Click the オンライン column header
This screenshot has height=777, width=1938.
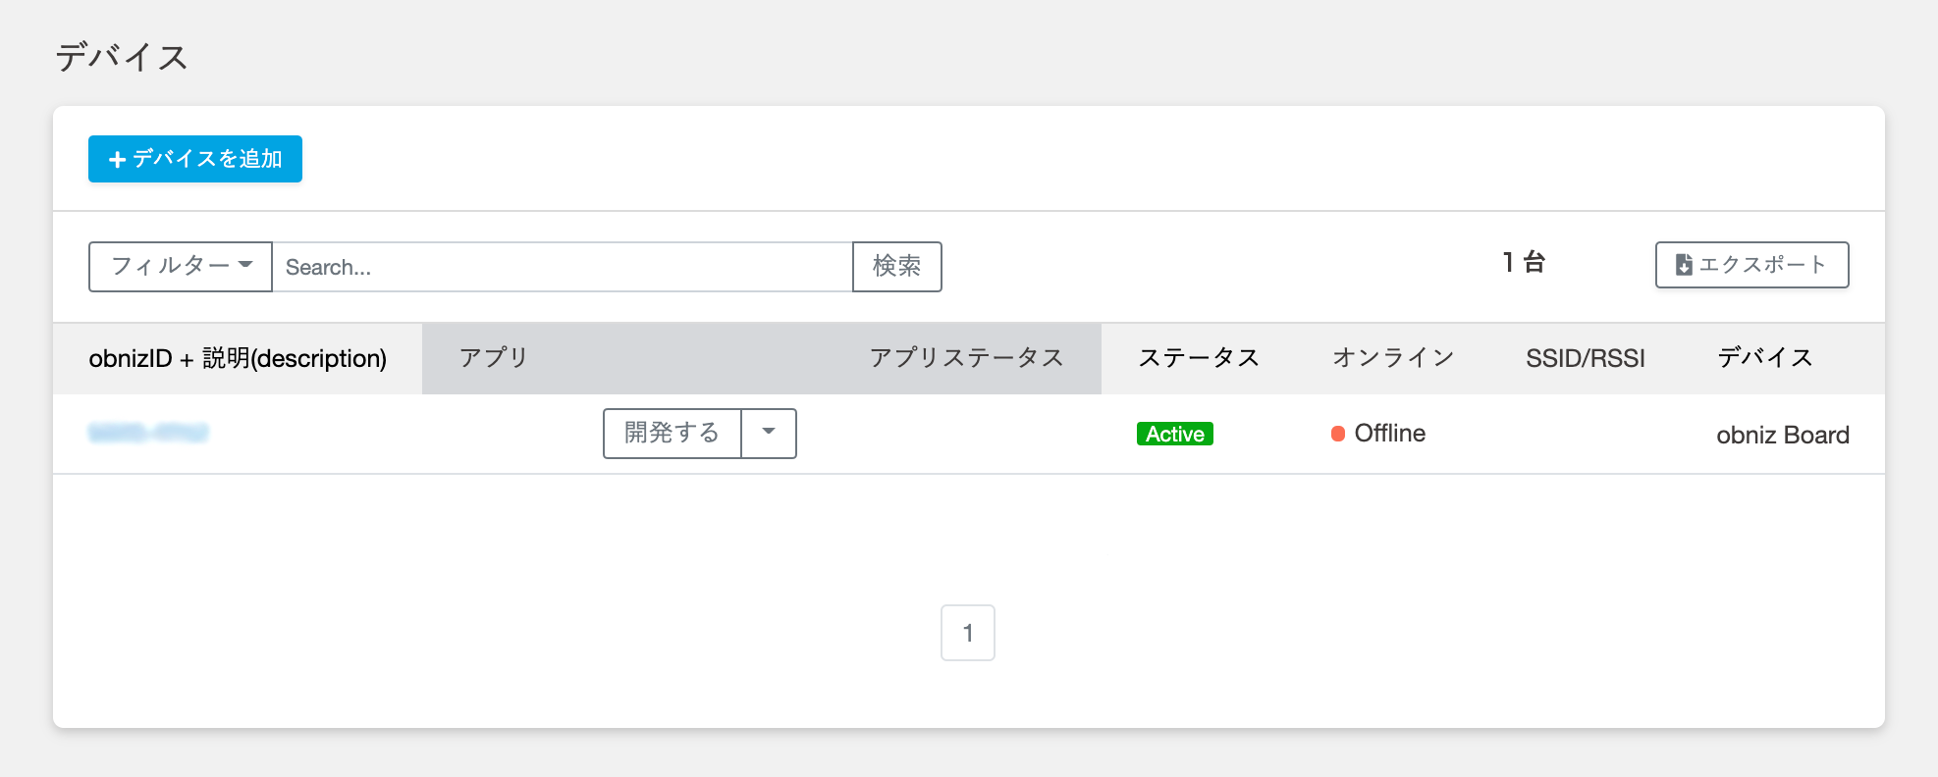[1392, 358]
